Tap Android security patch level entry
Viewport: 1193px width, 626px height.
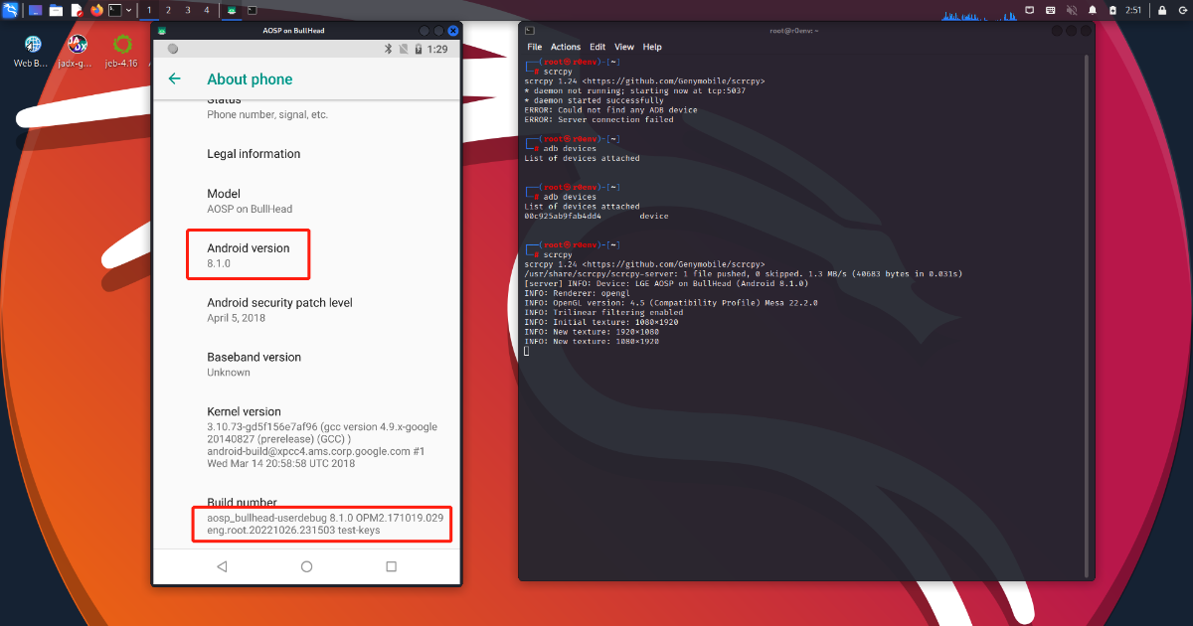pos(306,310)
